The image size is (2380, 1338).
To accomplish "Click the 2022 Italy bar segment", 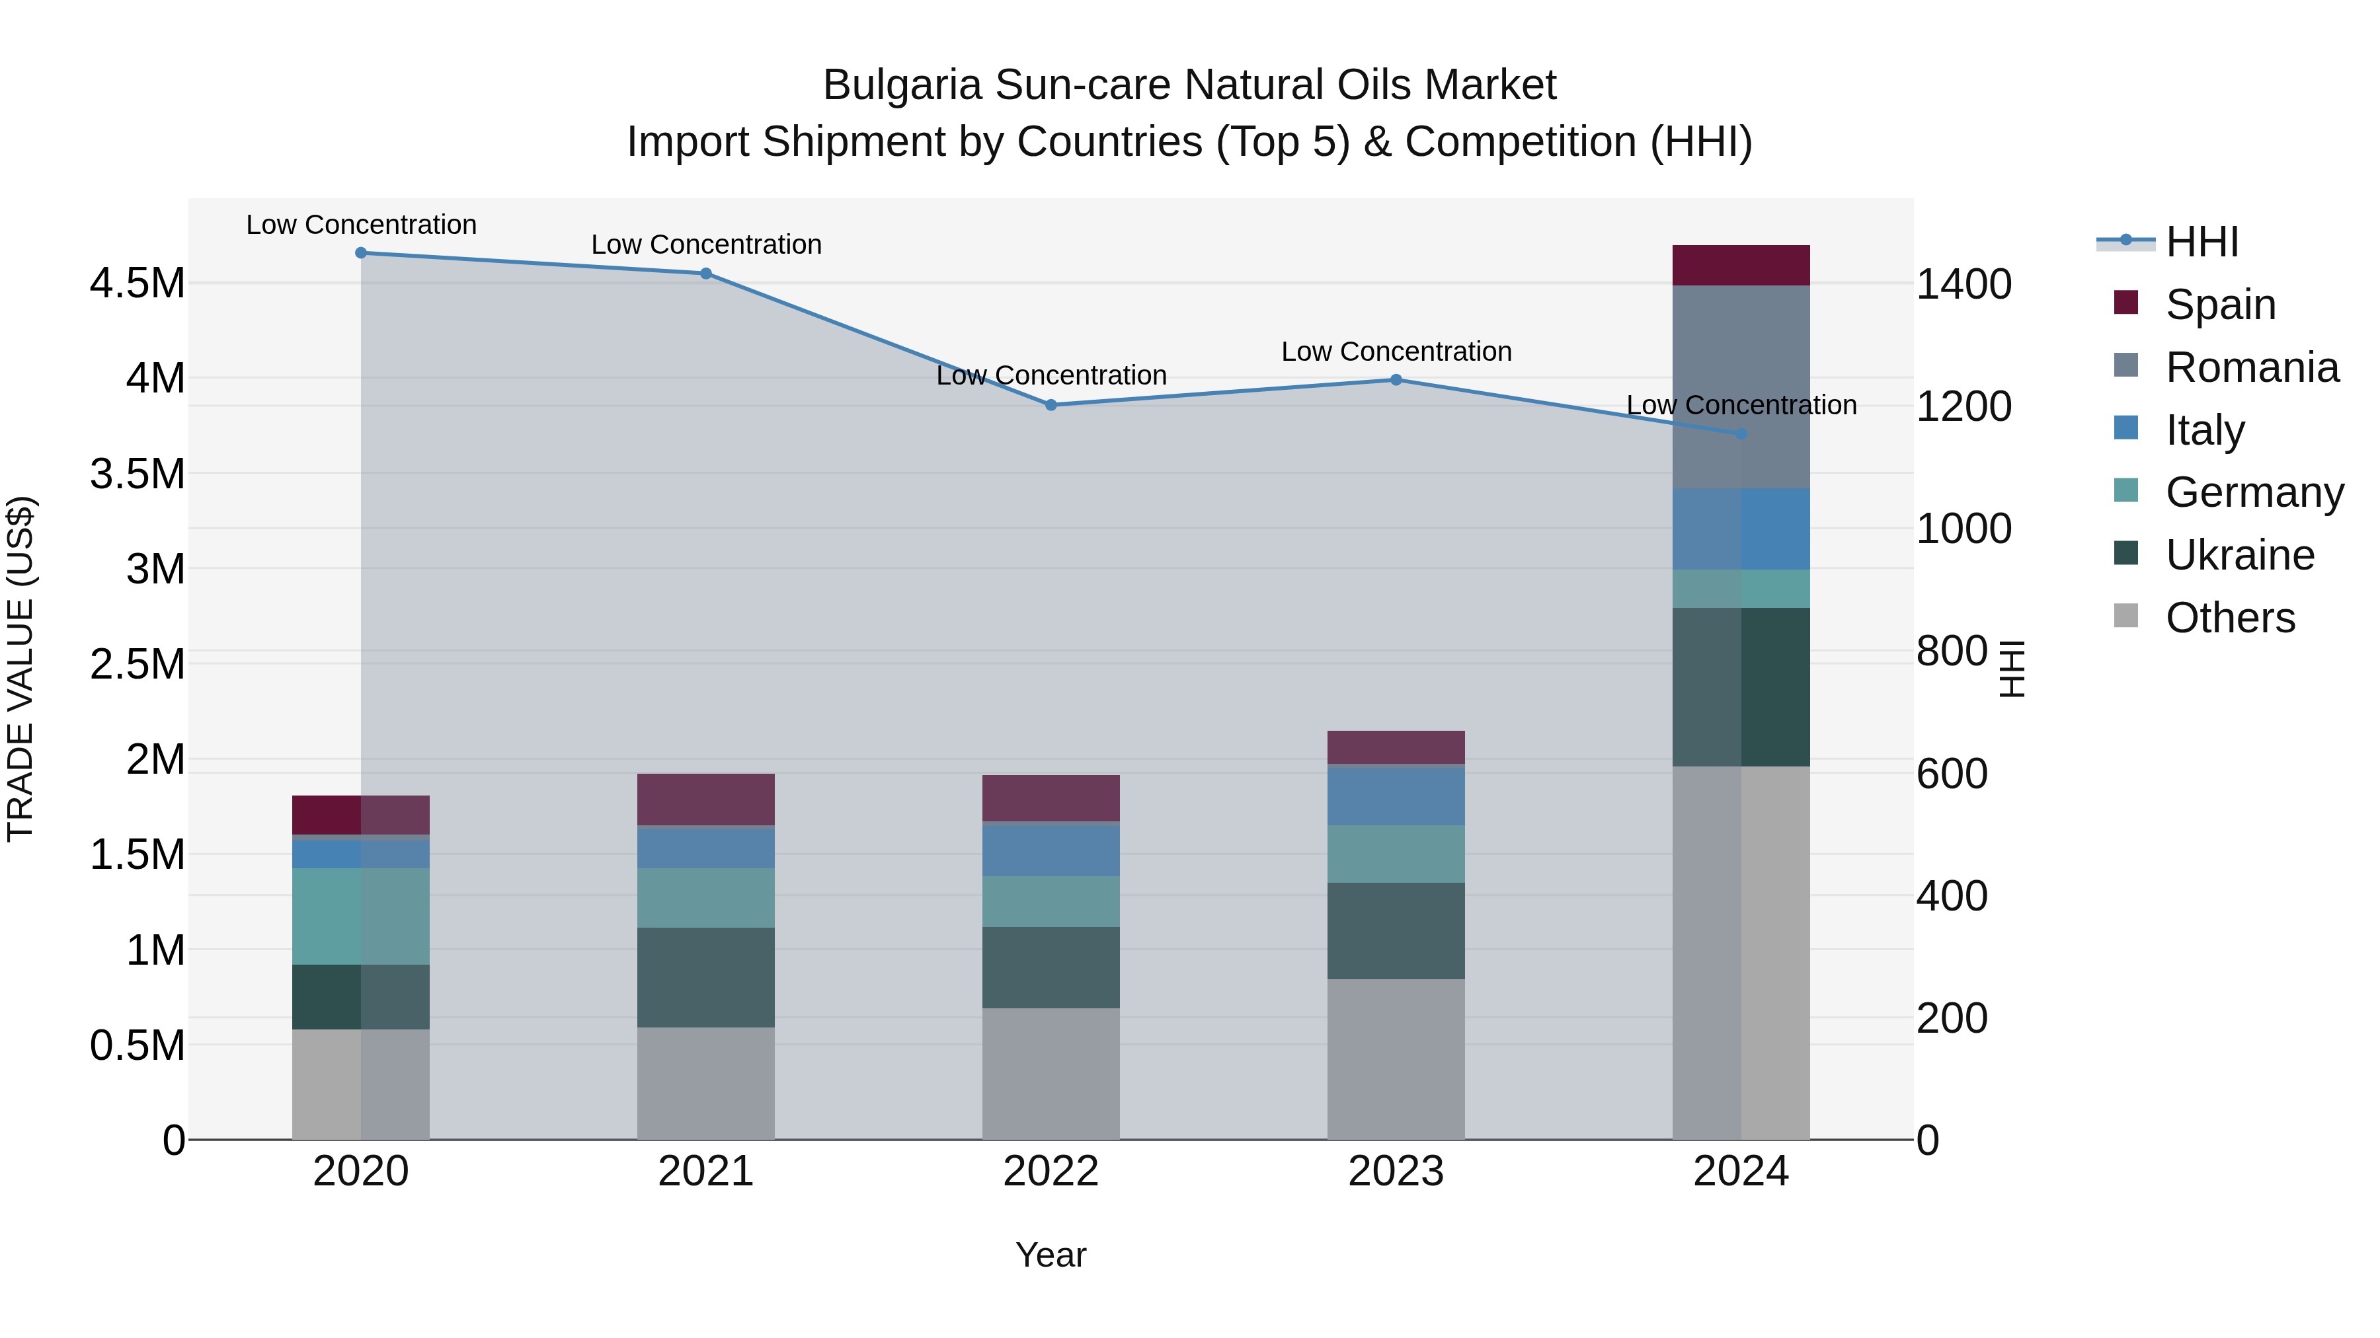I will 1051,850.
